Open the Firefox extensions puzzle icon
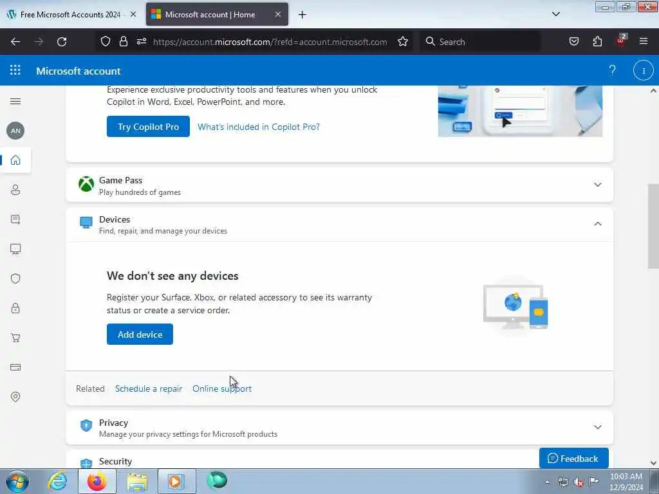 597,41
